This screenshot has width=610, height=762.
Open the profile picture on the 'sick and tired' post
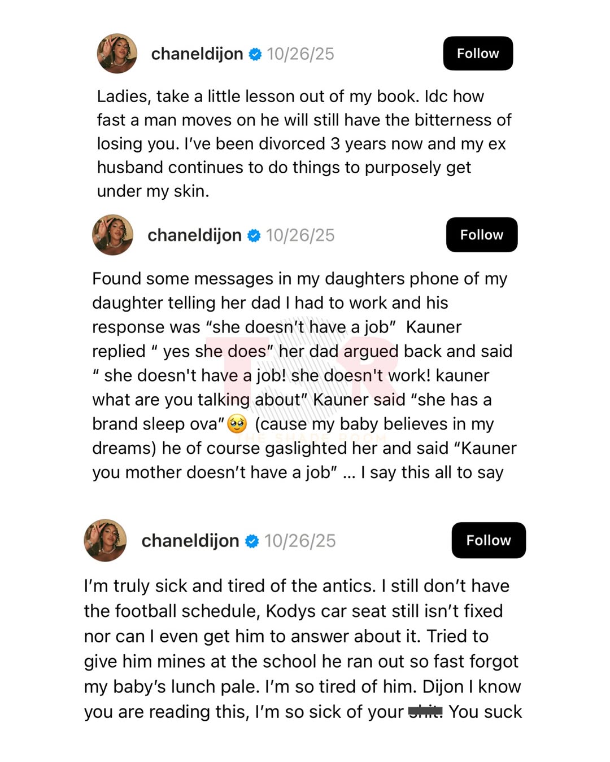106,541
